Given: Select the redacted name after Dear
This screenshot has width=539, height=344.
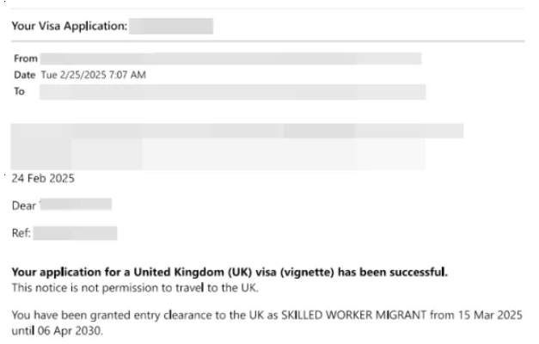Looking at the screenshot, I should click(x=76, y=204).
